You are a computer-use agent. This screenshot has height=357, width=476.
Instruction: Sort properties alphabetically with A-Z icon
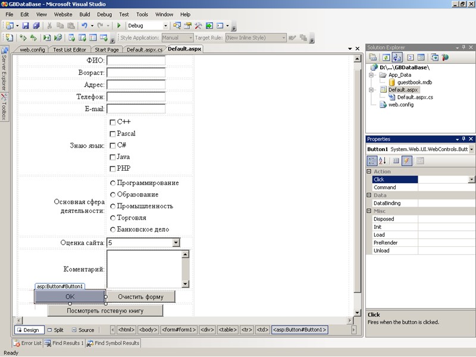click(x=383, y=161)
